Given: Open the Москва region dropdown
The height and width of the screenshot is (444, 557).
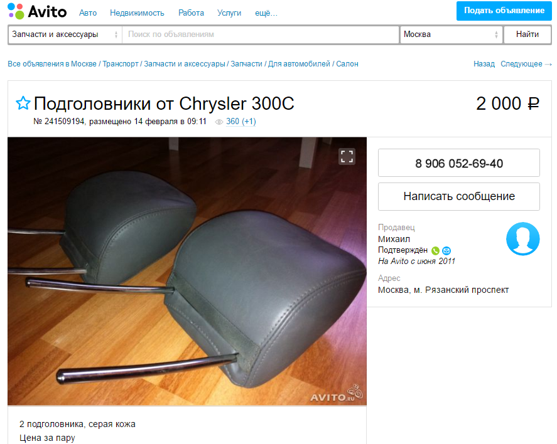Looking at the screenshot, I should click(451, 34).
